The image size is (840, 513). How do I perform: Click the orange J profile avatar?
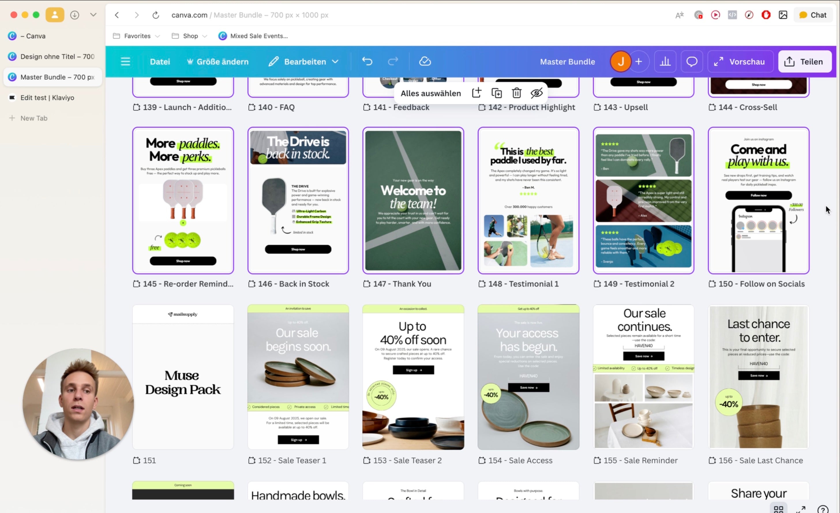pos(620,62)
